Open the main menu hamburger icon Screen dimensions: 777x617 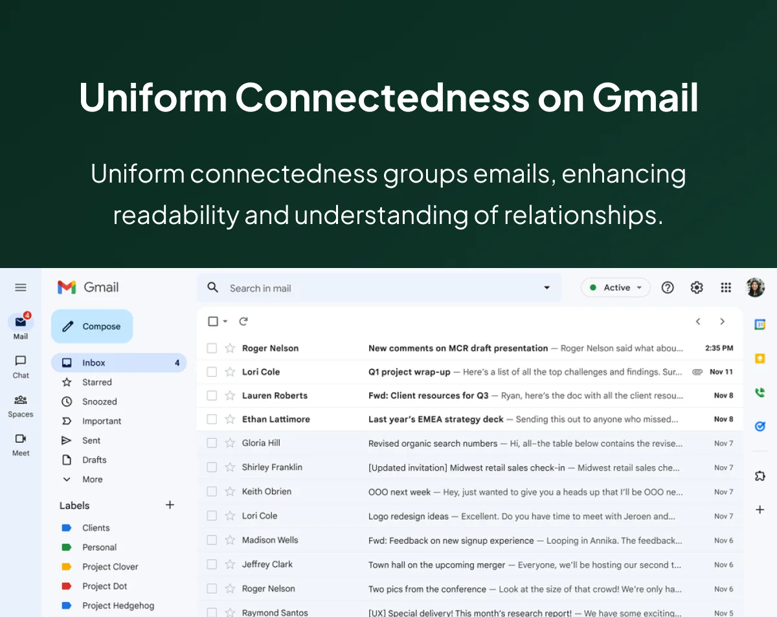(x=21, y=287)
